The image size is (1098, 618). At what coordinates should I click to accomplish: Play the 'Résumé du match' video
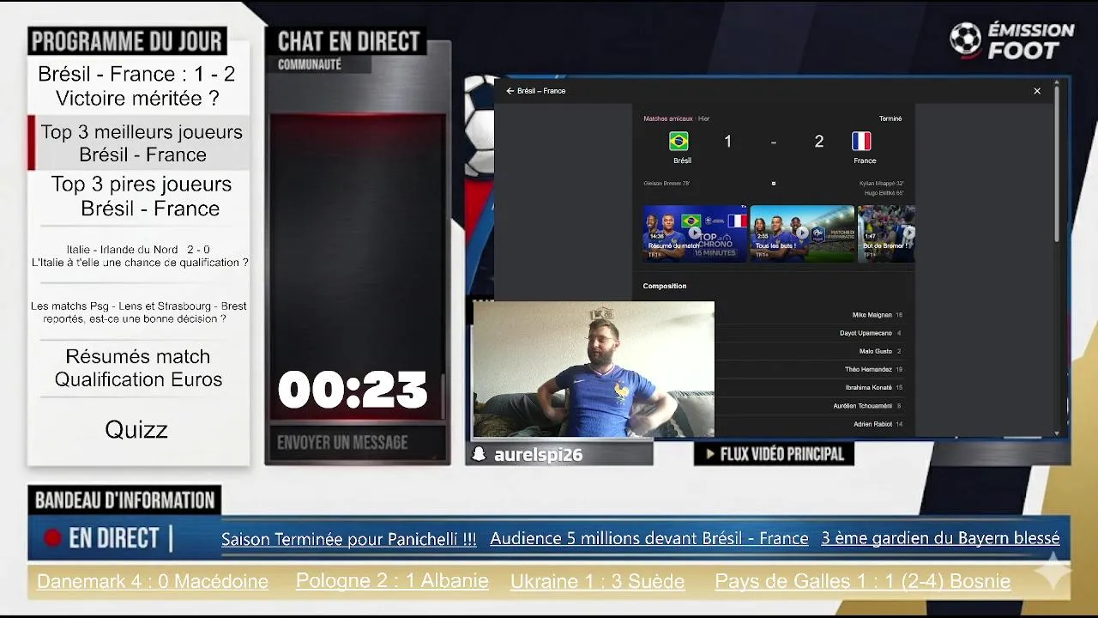tap(695, 233)
